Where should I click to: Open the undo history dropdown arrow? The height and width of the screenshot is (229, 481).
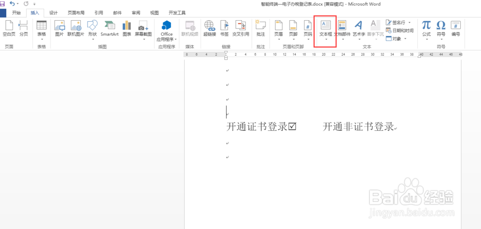point(17,4)
